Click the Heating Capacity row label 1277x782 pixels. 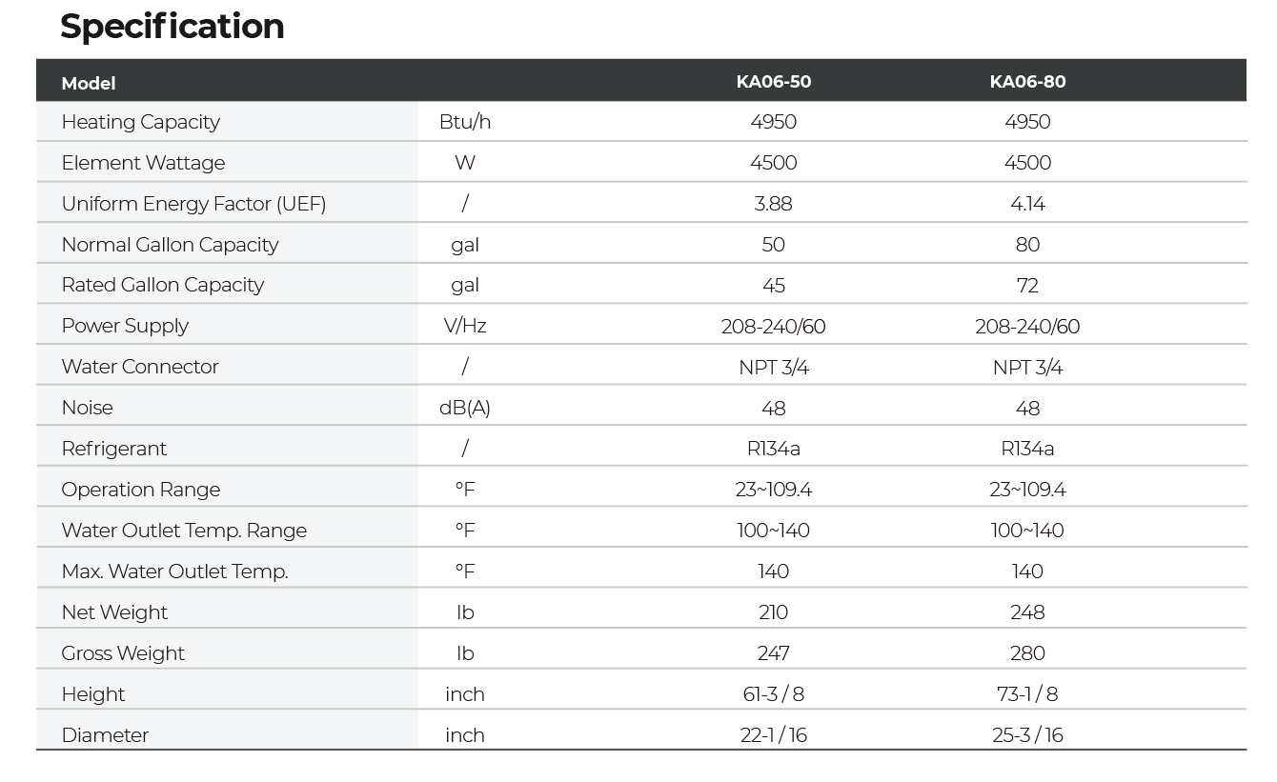(140, 122)
